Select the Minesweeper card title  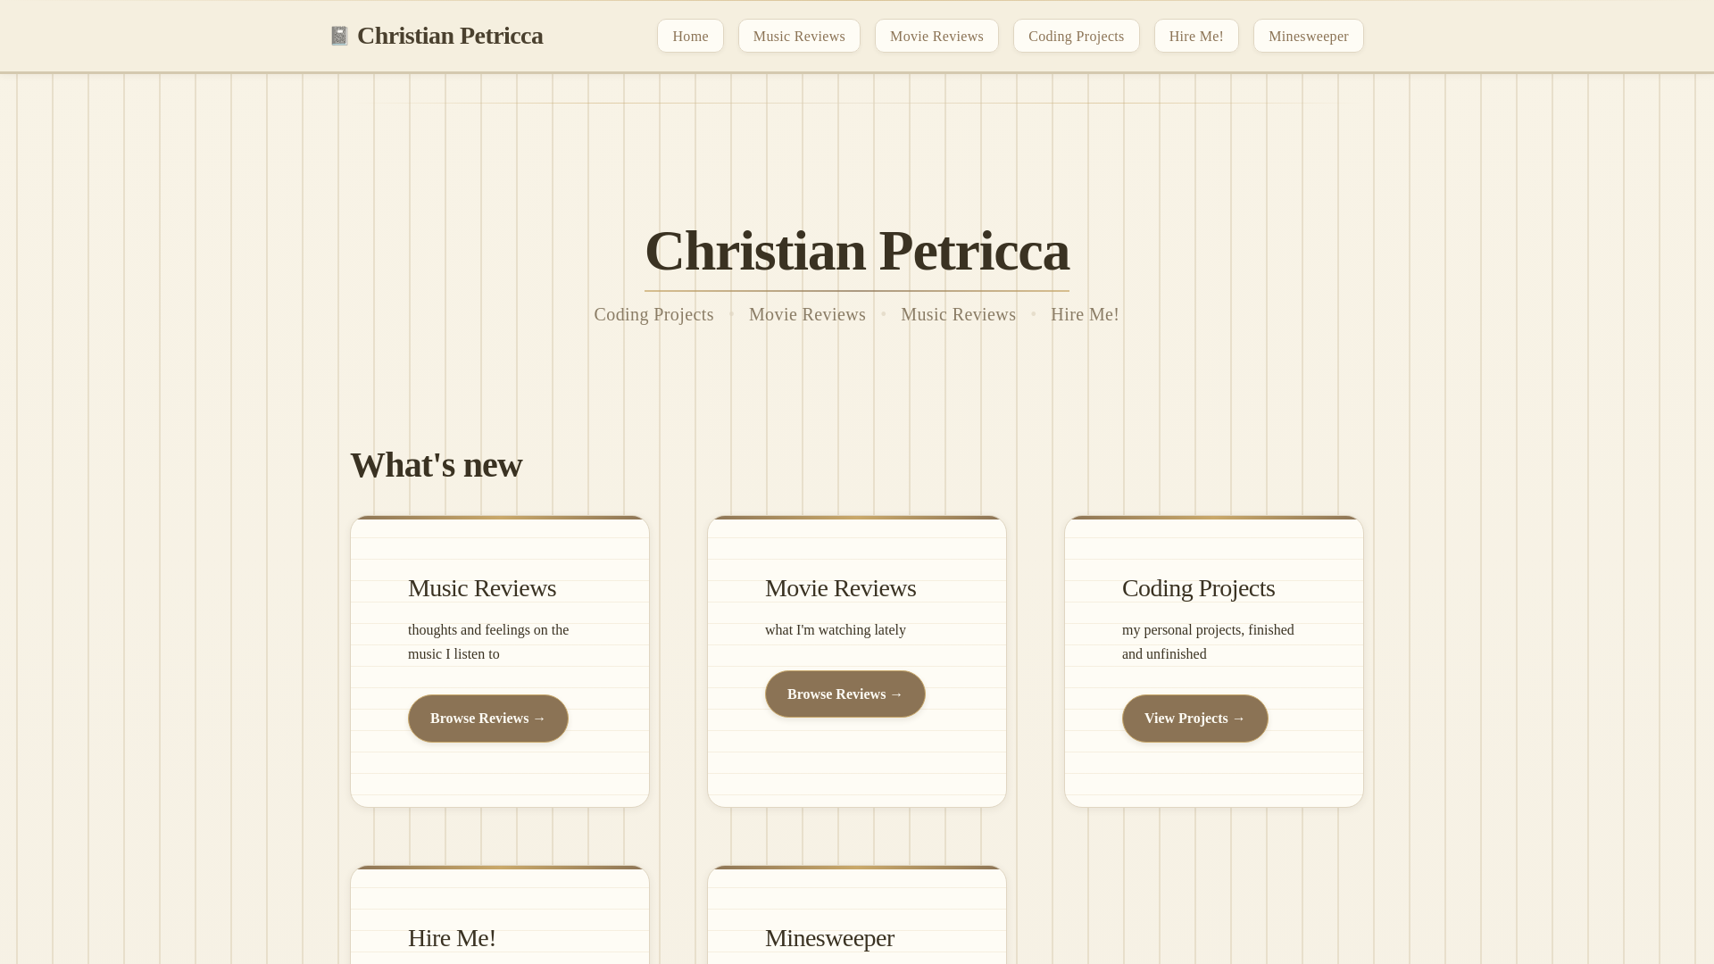[829, 938]
